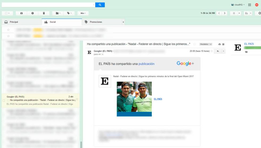Click the EL PAÍS logo beside the headline
This screenshot has height=148, width=261.
(105, 81)
